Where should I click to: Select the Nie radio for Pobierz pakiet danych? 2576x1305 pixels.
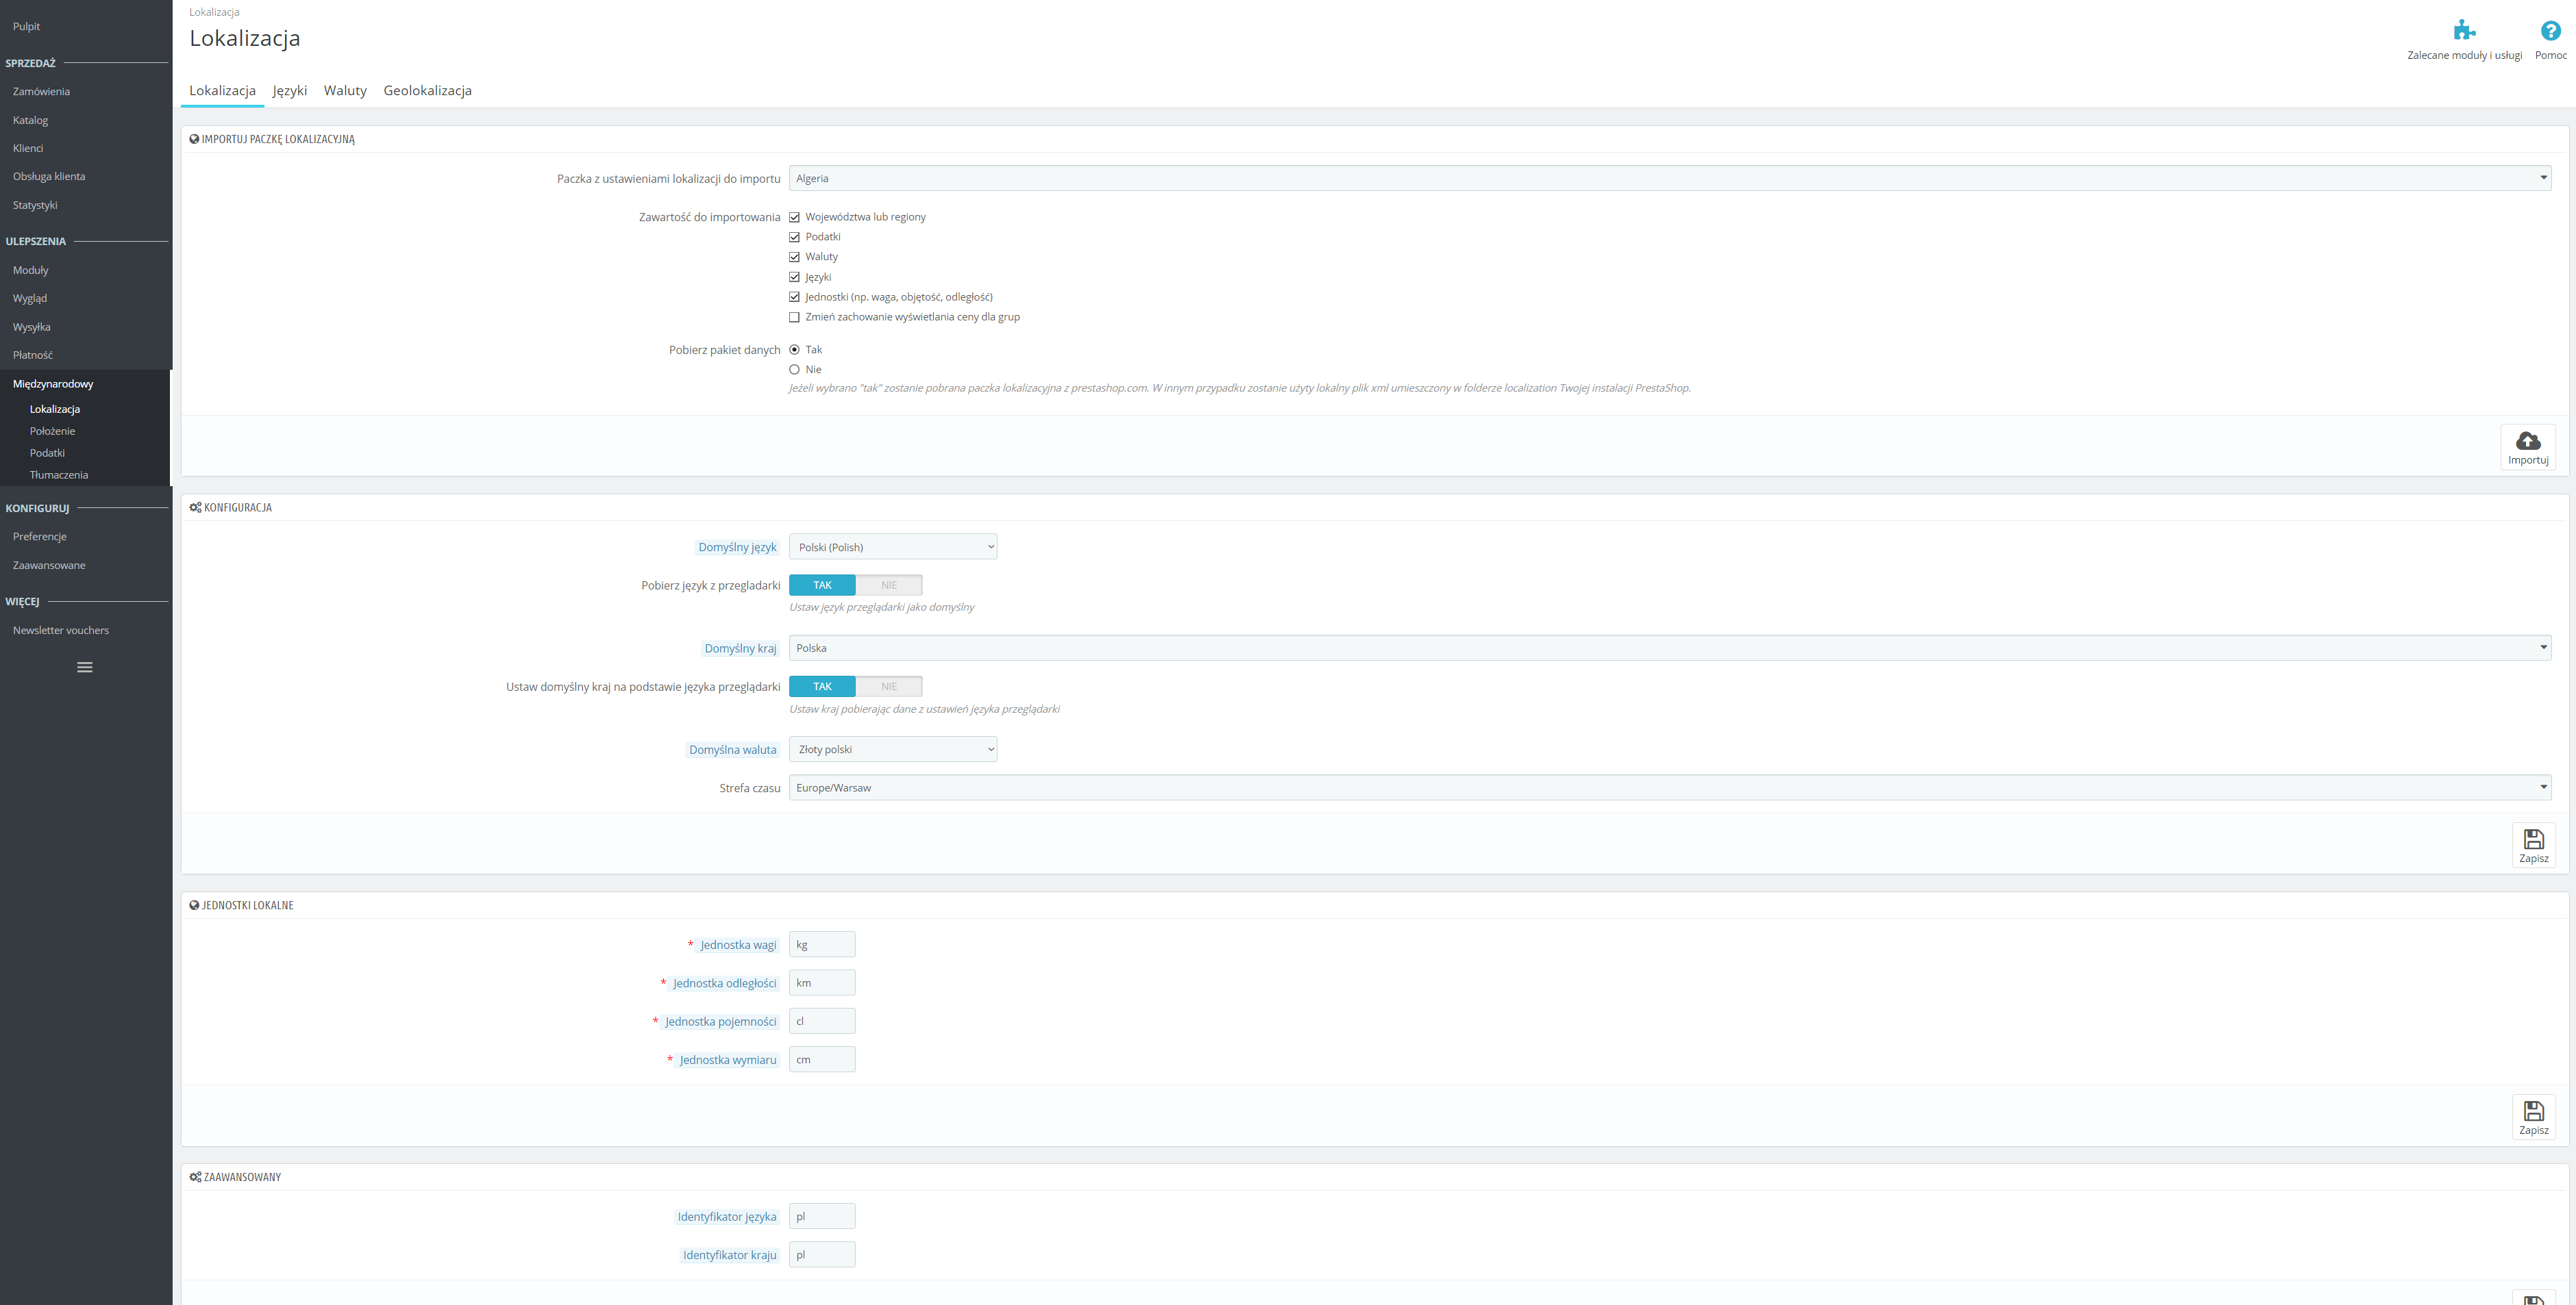coord(794,370)
